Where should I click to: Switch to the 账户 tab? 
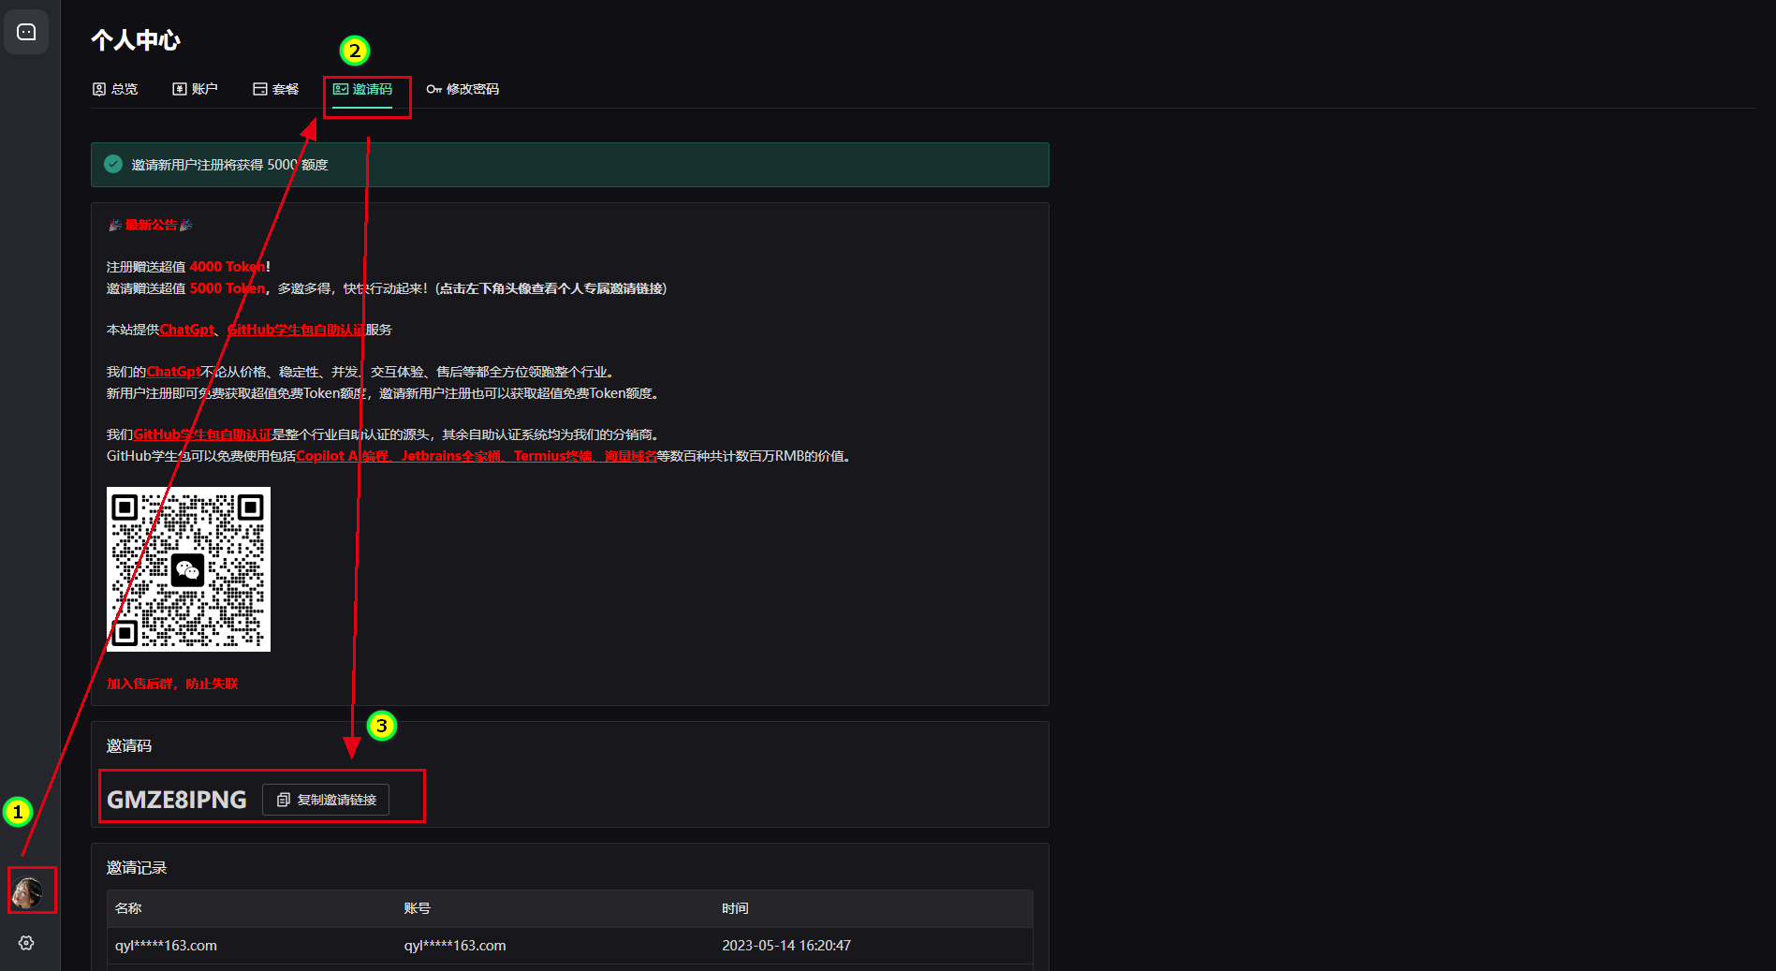(x=195, y=89)
